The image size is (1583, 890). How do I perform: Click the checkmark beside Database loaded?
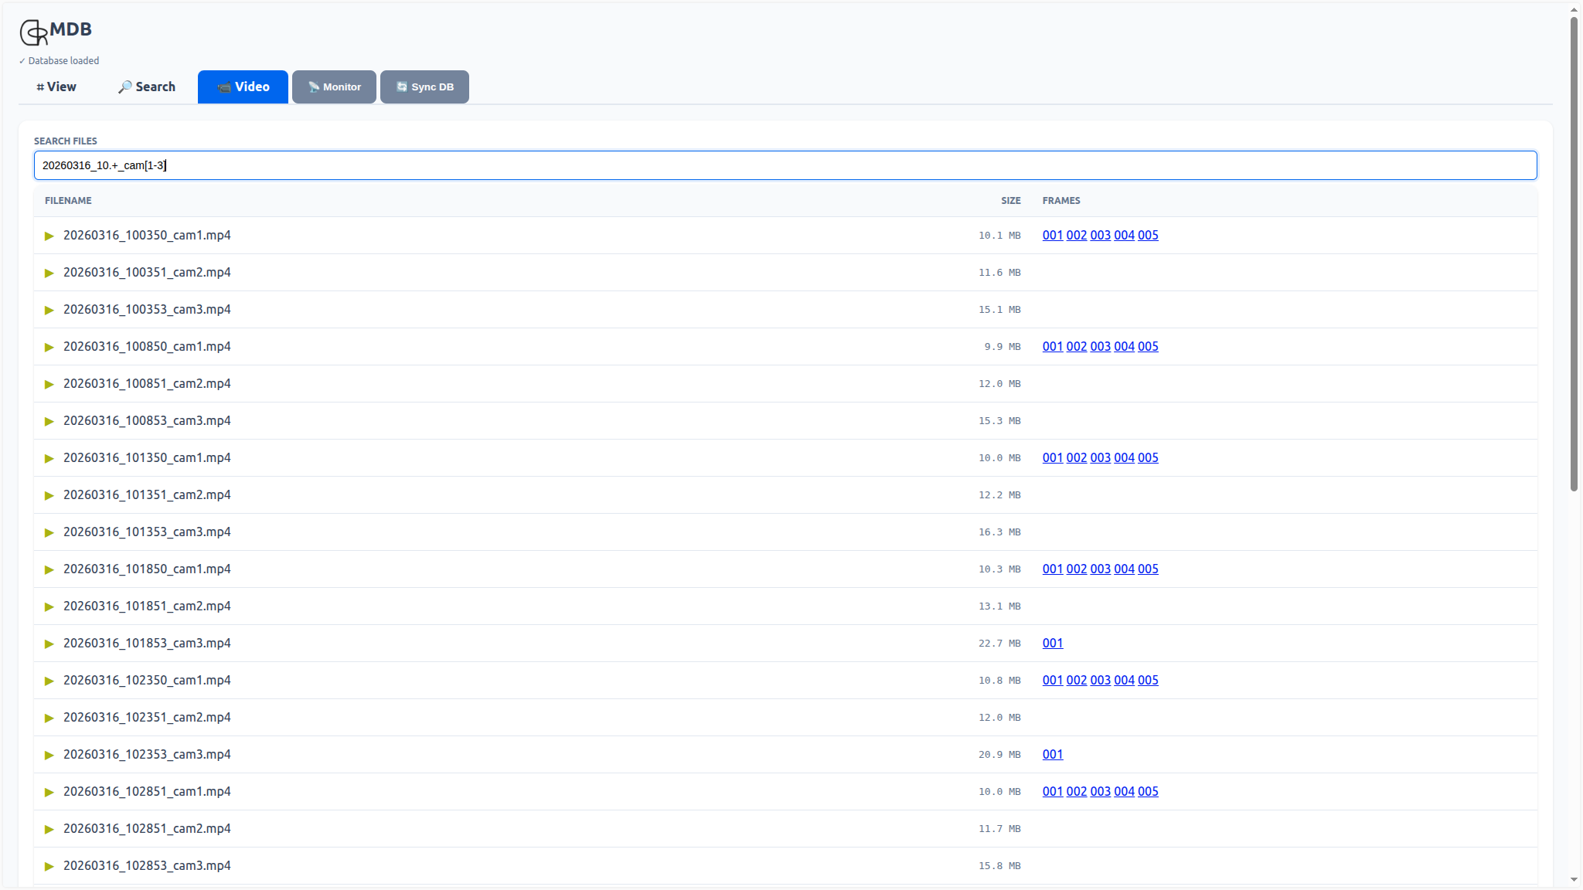[22, 59]
